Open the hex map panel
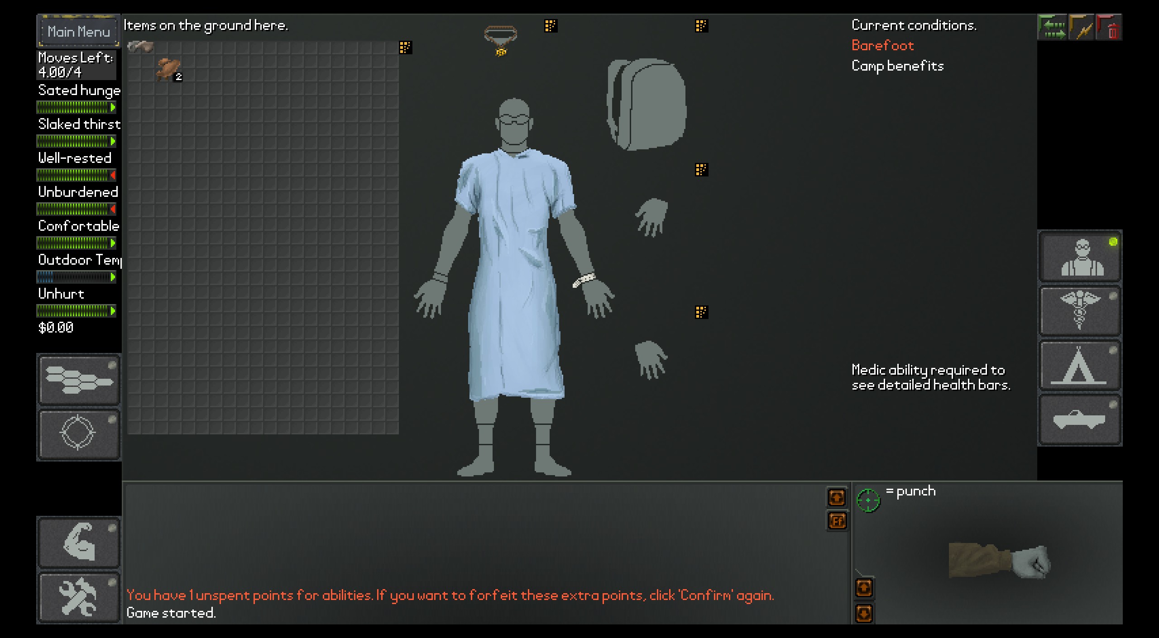This screenshot has width=1159, height=638. click(x=79, y=380)
